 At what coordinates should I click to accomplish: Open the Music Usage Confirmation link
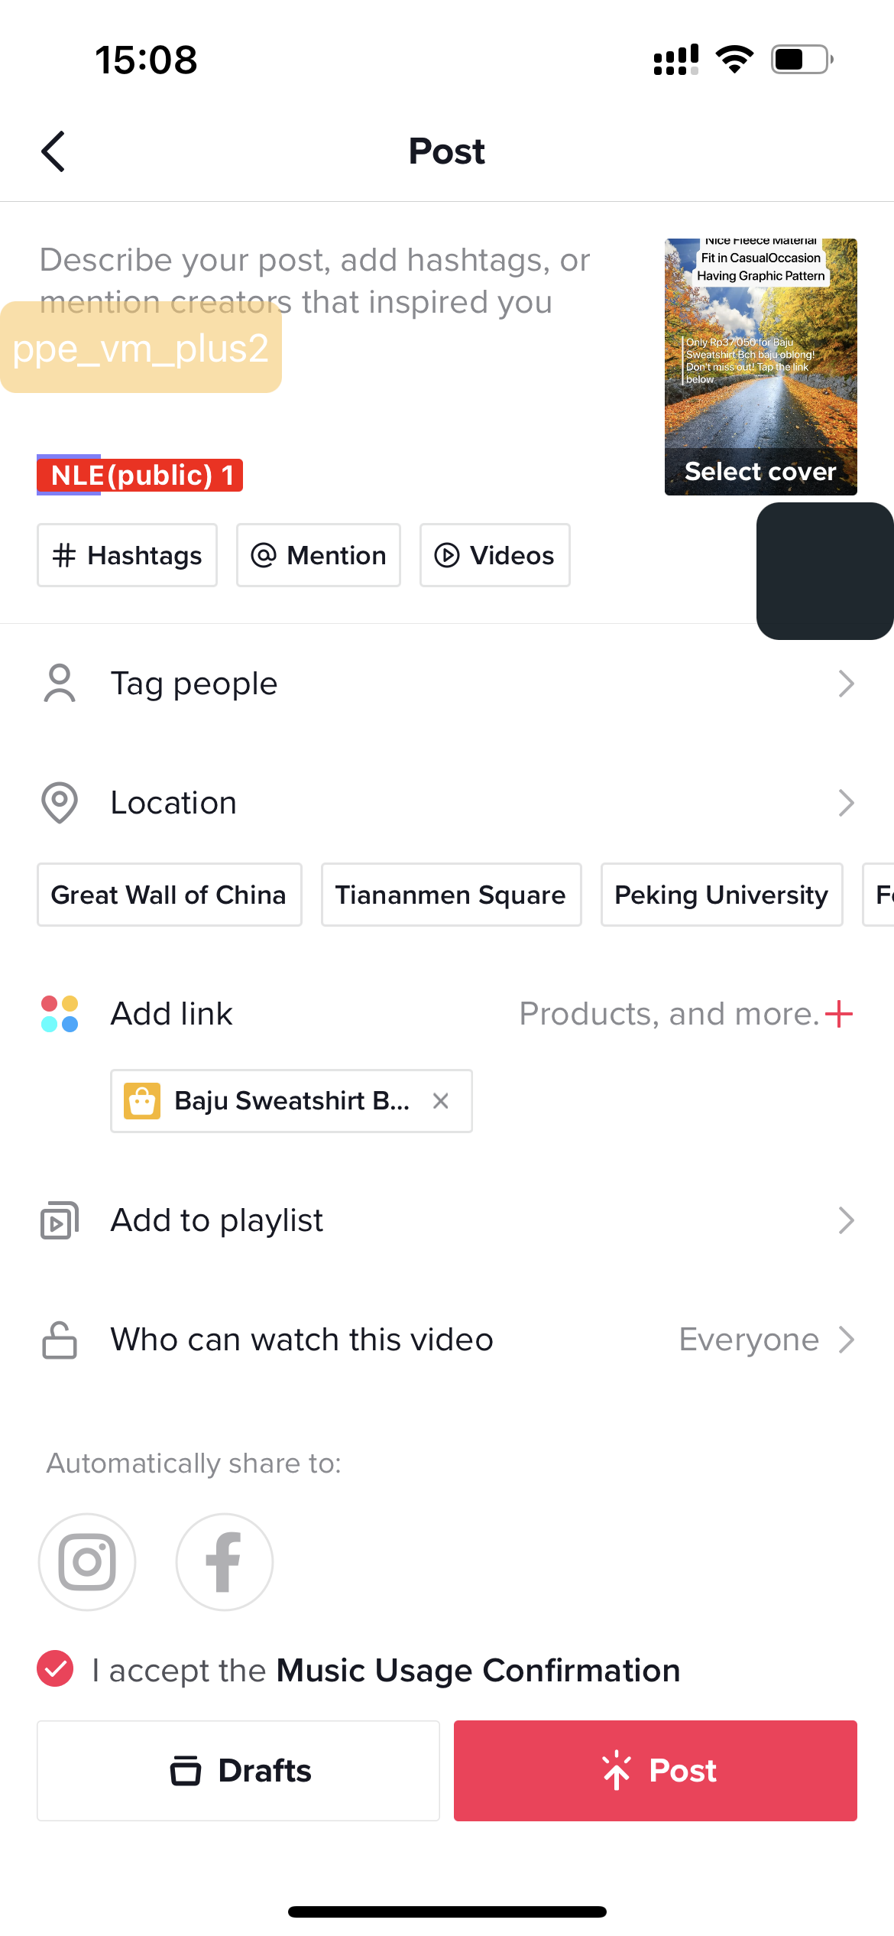point(478,1670)
